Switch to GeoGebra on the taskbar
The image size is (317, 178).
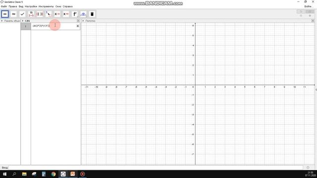(63, 174)
